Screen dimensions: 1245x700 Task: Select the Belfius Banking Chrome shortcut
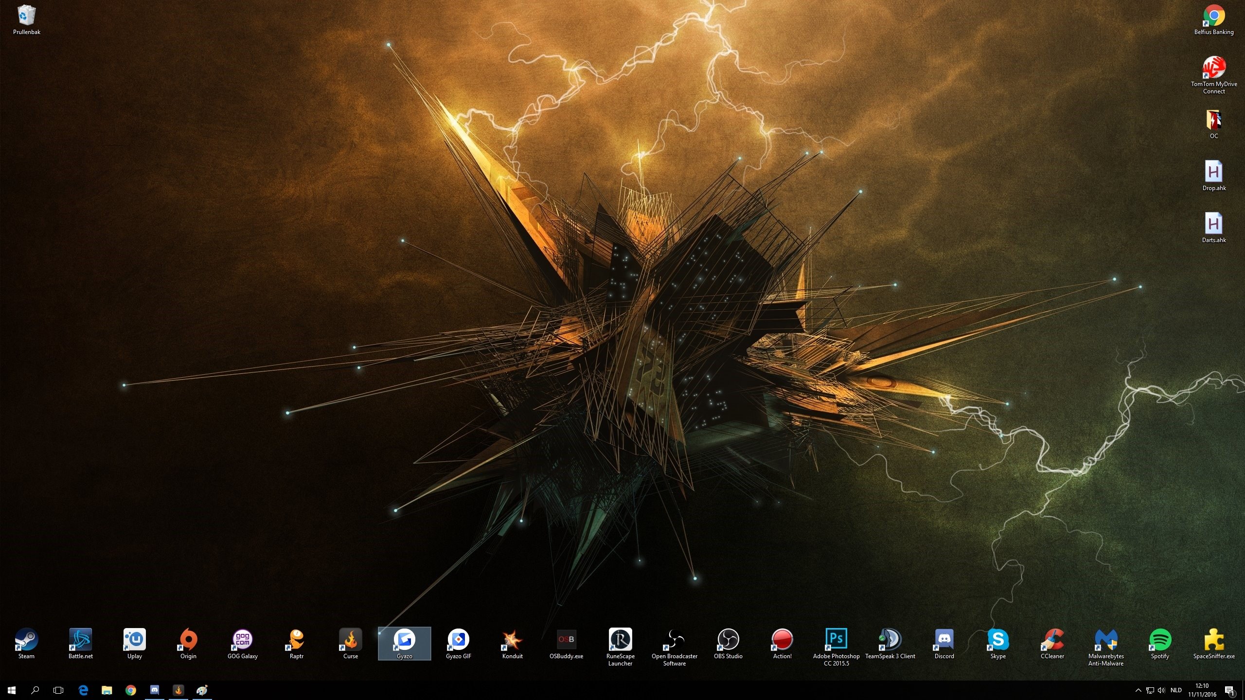(1214, 20)
